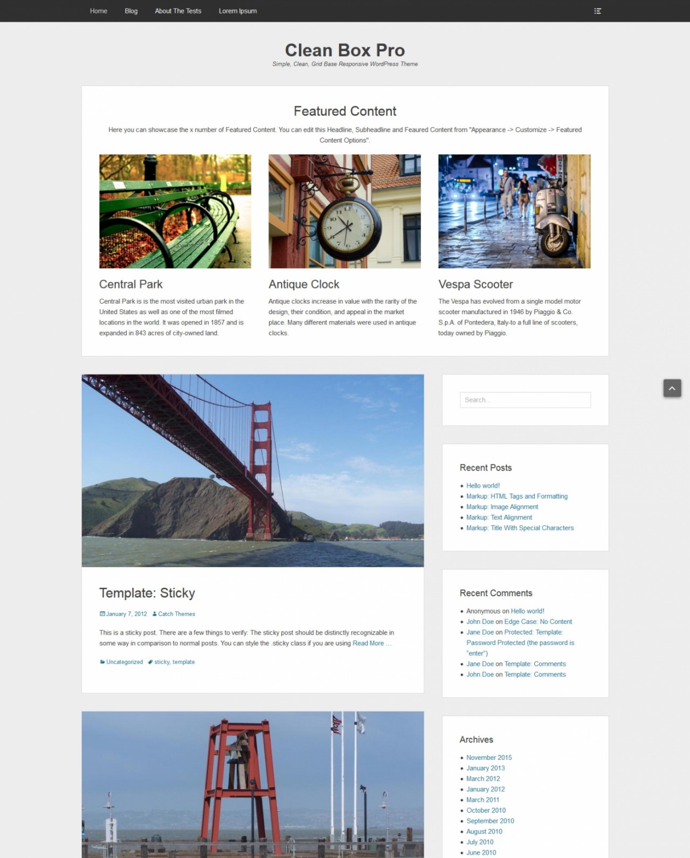This screenshot has width=690, height=858.
Task: Open the Blog menu item
Action: 131,11
